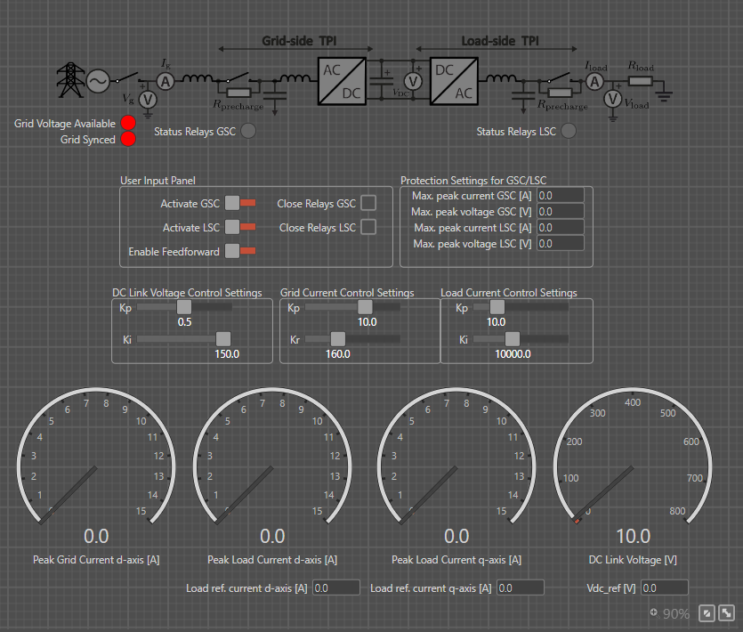Check the Close Relays GSC checkbox

click(x=368, y=203)
